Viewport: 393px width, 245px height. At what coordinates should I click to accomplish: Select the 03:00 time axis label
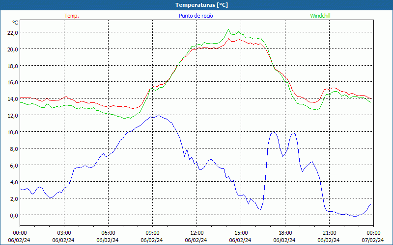(64, 233)
